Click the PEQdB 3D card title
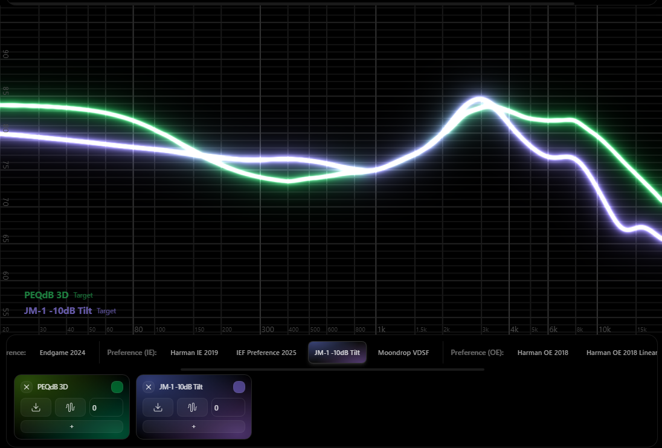 click(53, 387)
